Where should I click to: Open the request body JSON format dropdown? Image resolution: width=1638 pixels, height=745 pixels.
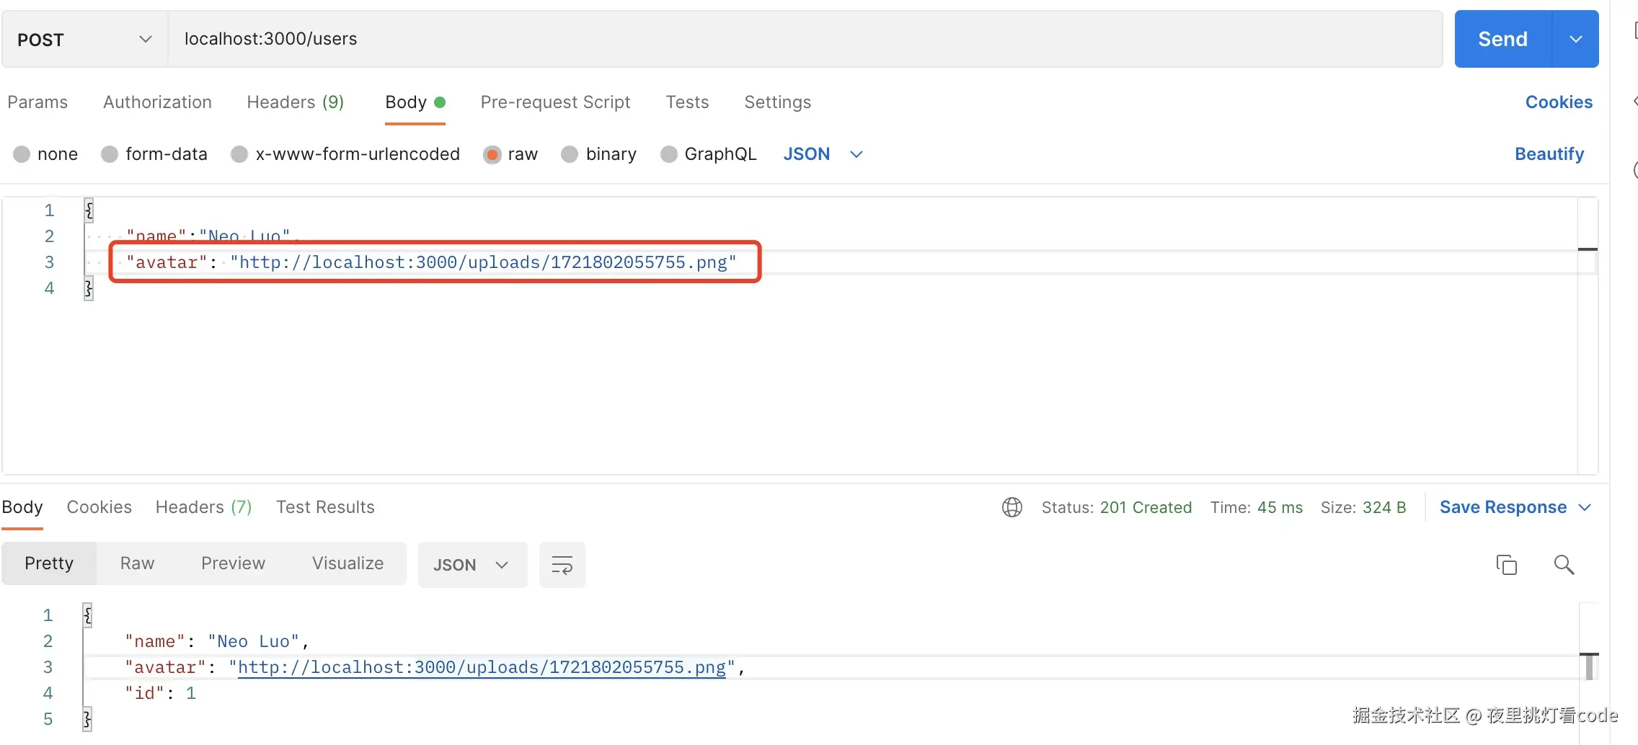(823, 154)
